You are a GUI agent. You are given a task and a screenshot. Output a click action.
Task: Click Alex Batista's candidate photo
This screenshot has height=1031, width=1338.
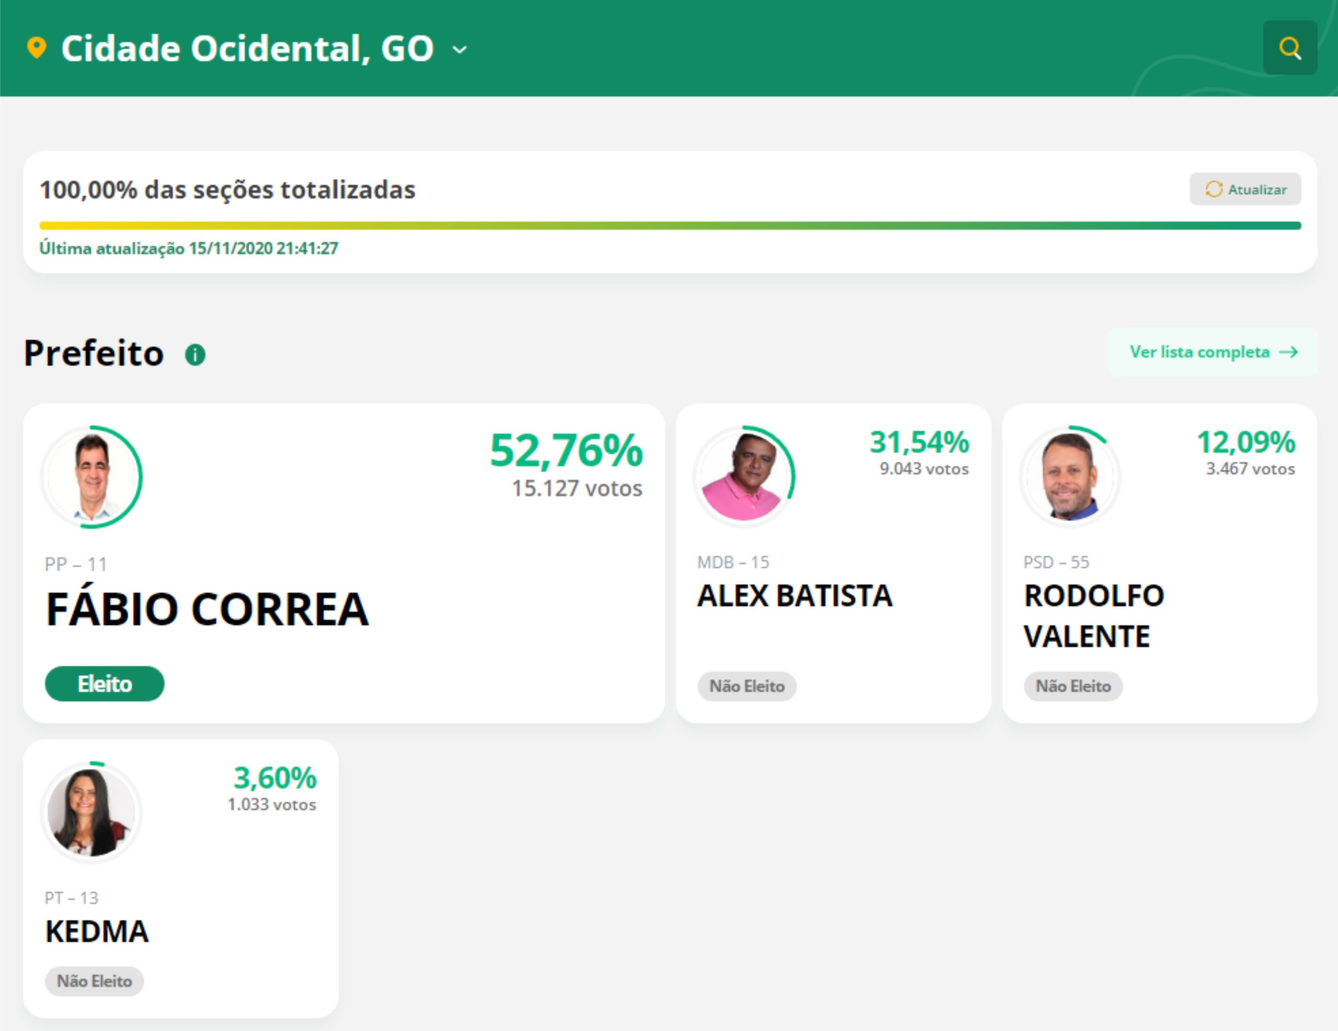(744, 477)
